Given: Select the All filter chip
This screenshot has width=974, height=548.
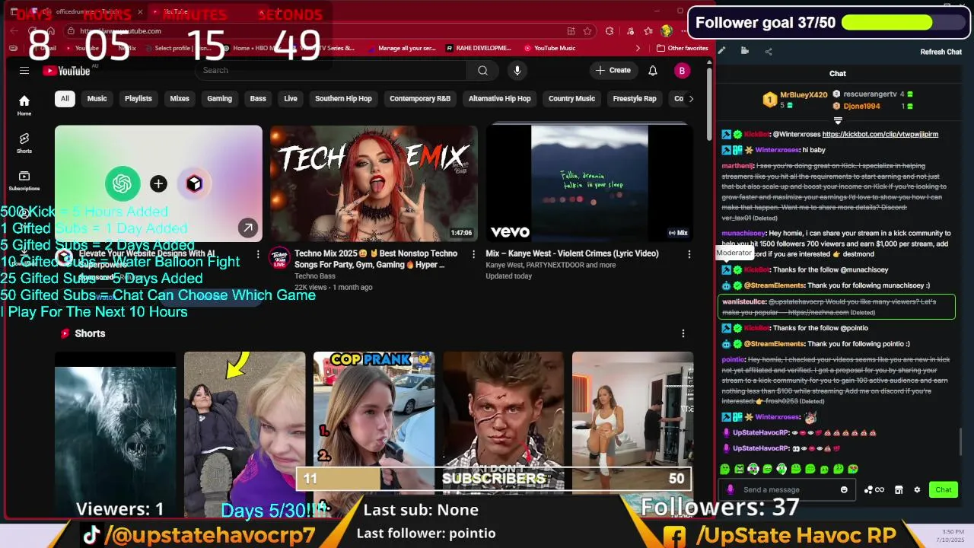Looking at the screenshot, I should pyautogui.click(x=65, y=98).
